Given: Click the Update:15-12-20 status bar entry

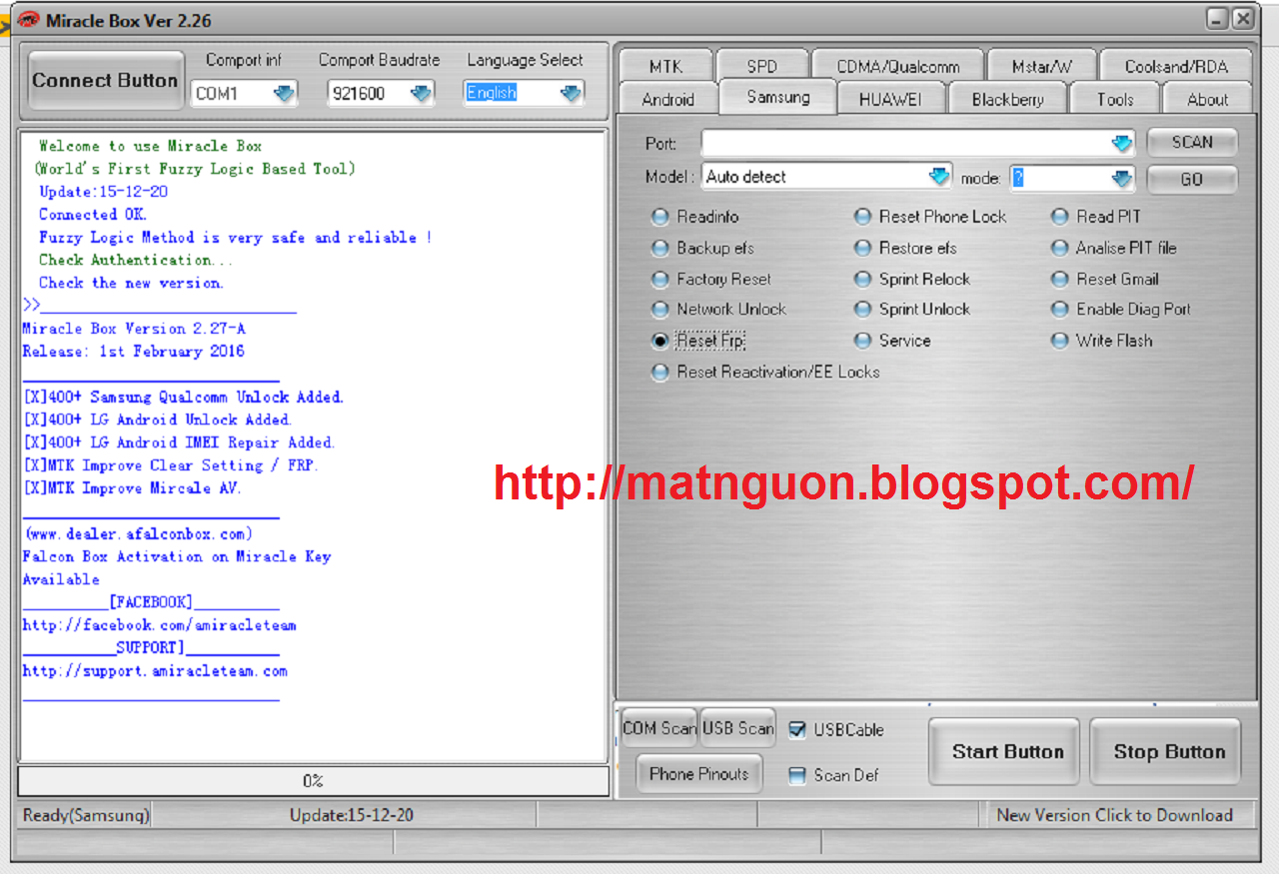Looking at the screenshot, I should [x=351, y=815].
